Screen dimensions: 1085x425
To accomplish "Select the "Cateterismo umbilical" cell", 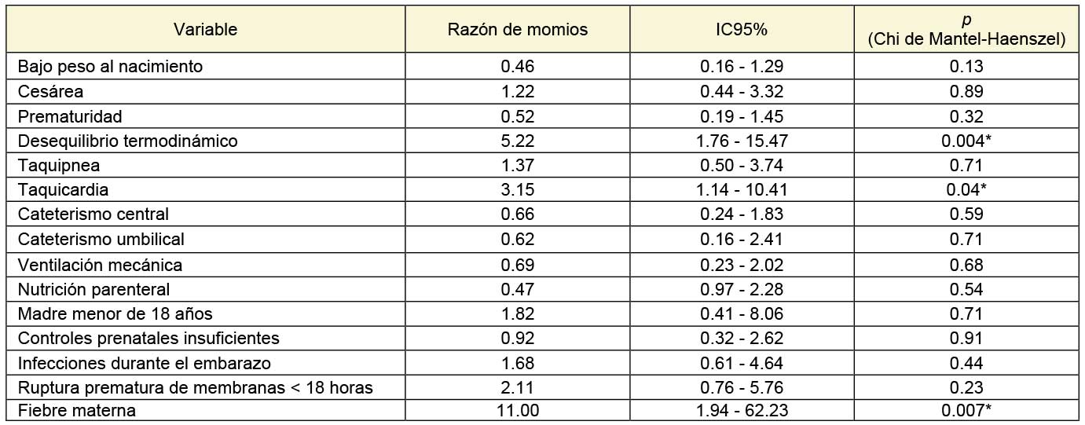I will point(101,239).
